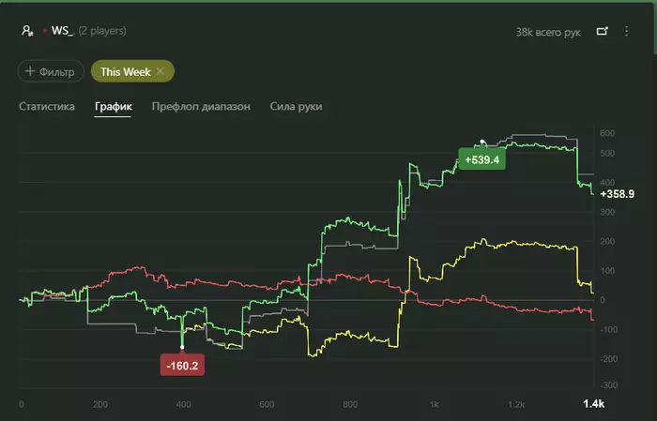Click the +358.9 current result label

point(618,194)
